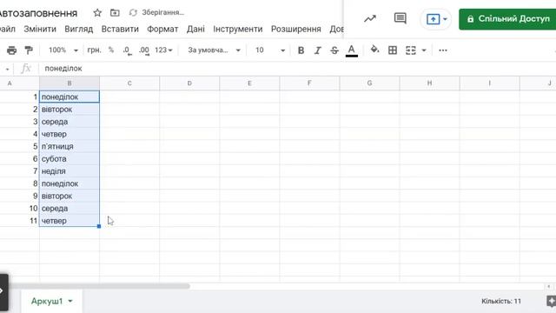556x313 pixels.
Task: Open activity trend icon in header
Action: pyautogui.click(x=370, y=18)
